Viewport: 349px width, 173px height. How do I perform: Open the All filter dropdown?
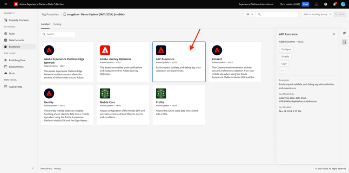point(250,14)
